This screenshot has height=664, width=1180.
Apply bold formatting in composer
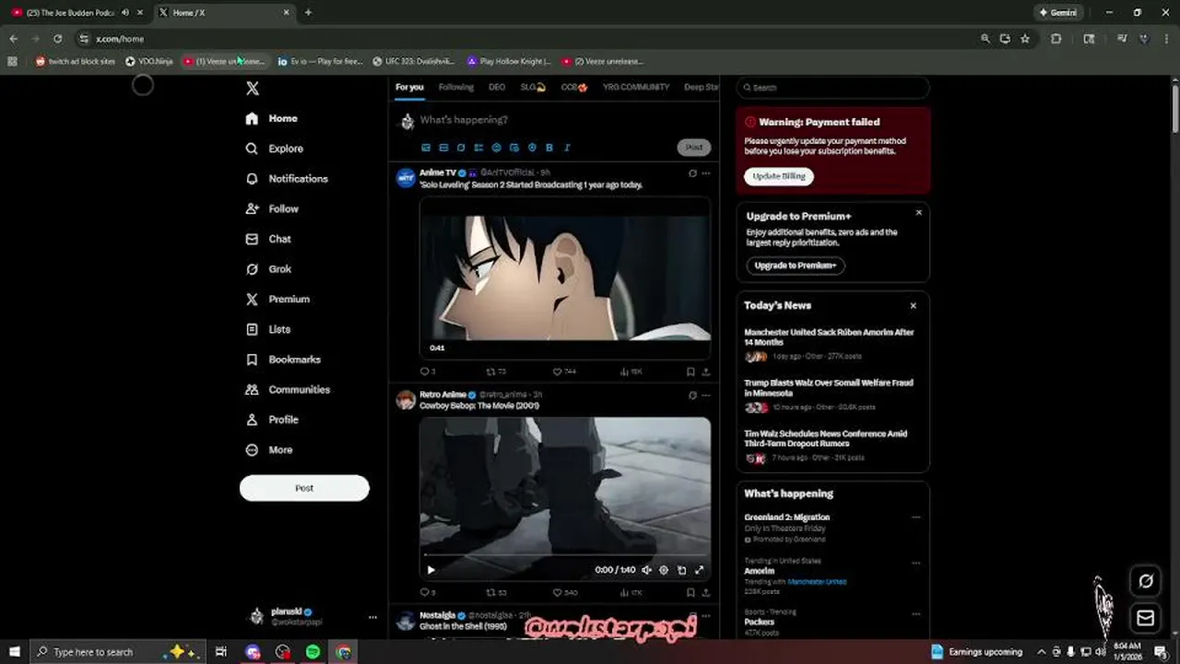point(549,148)
